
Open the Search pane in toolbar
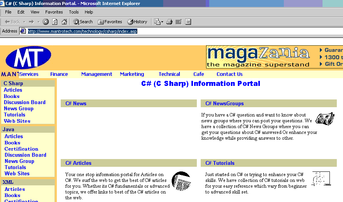coord(83,22)
